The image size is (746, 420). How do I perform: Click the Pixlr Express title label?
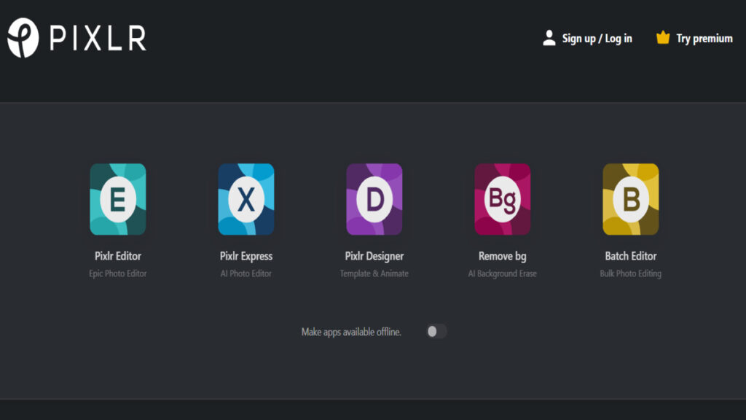(246, 256)
